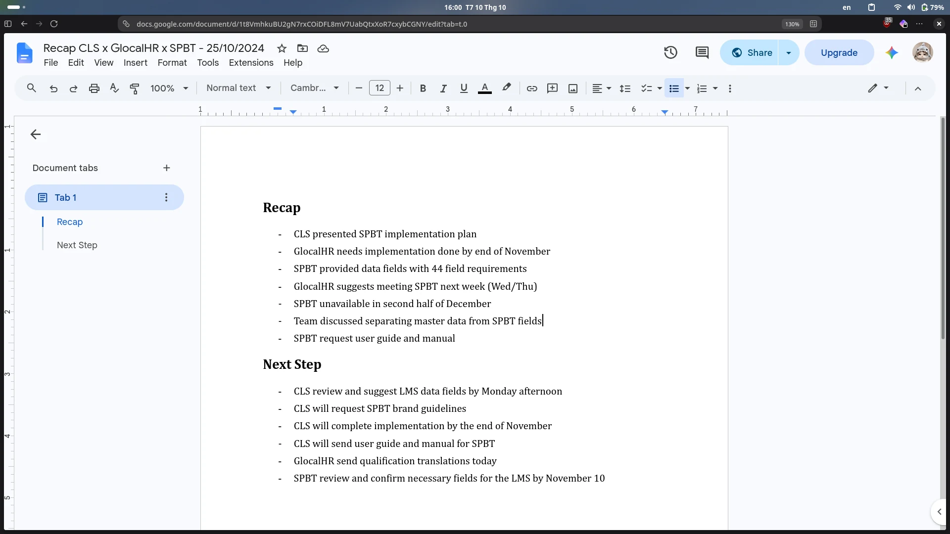Click the search menus magnifier icon

(32, 88)
